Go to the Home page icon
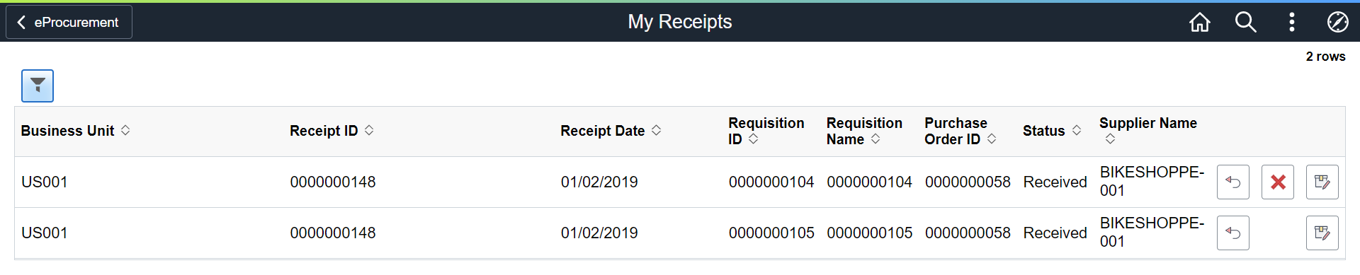The height and width of the screenshot is (275, 1360). pos(1200,22)
